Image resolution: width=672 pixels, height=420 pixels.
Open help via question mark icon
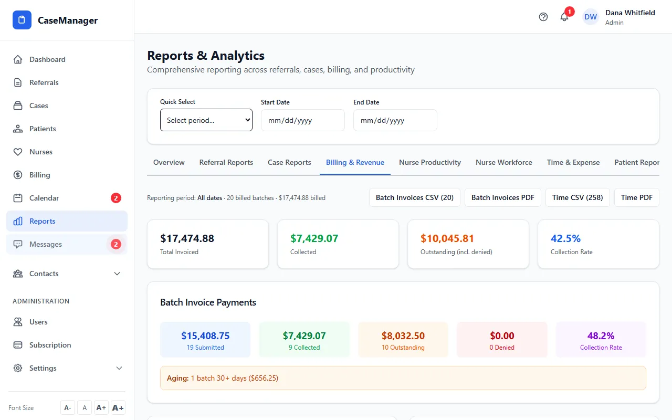[543, 17]
